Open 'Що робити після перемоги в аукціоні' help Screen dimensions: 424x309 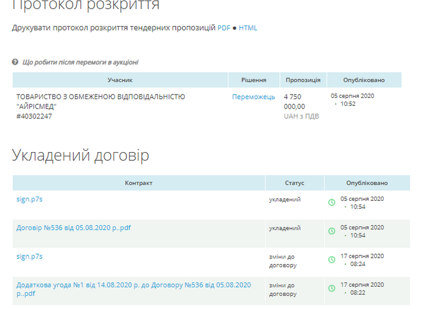click(80, 62)
